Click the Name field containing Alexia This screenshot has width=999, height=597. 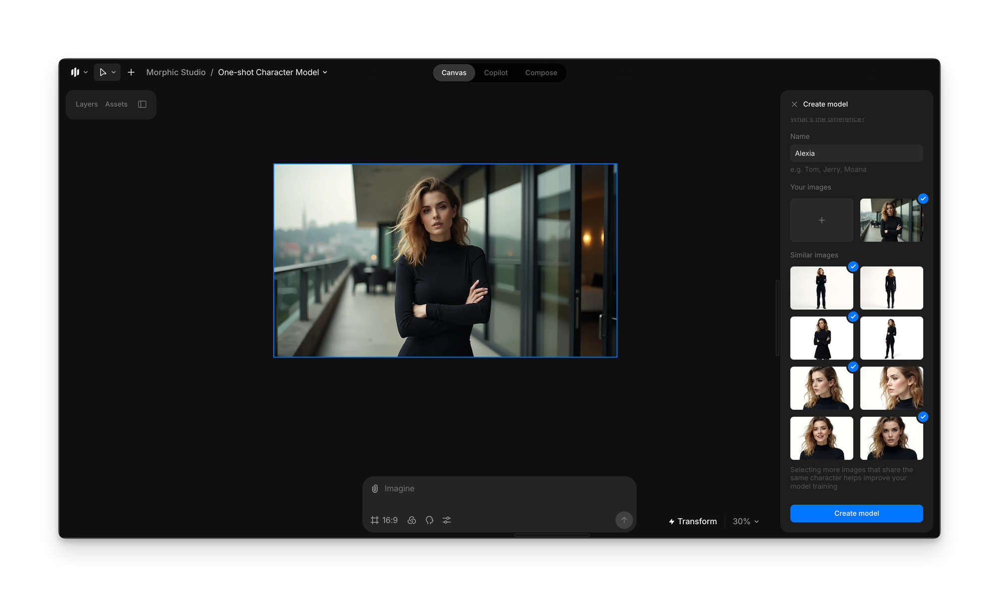click(x=856, y=153)
